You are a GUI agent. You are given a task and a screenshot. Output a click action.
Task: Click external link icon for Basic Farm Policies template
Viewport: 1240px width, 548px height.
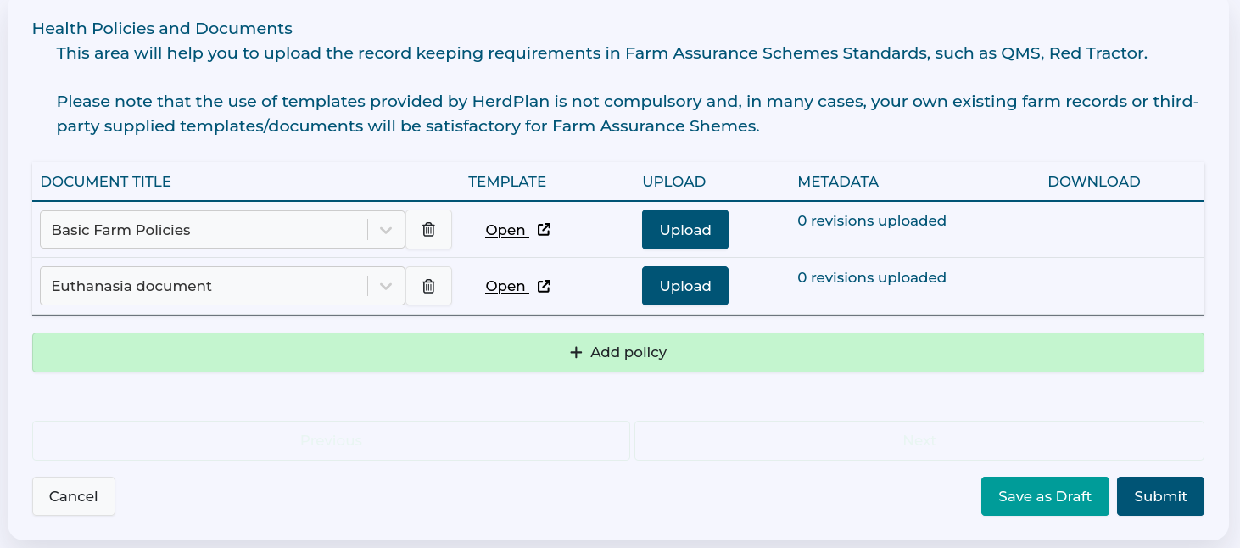click(544, 230)
